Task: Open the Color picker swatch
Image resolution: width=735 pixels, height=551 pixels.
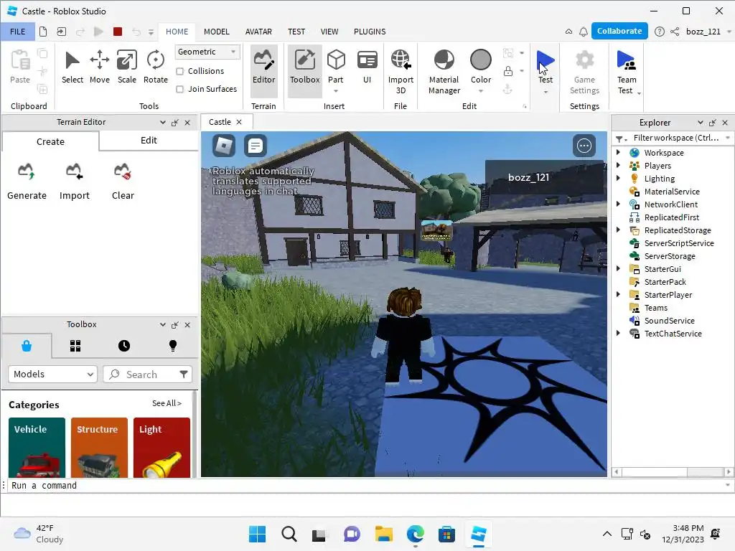Action: 481,60
